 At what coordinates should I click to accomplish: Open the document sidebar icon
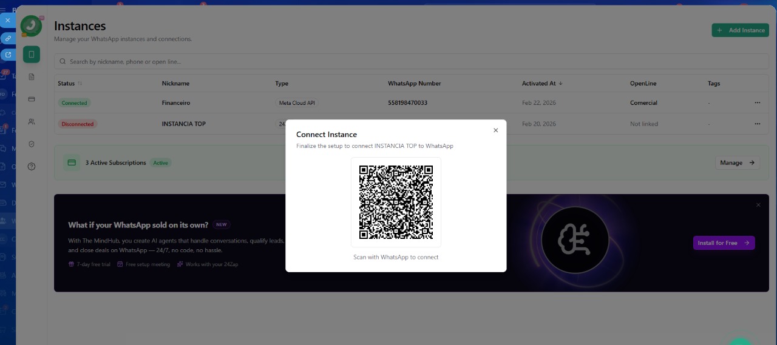32,77
